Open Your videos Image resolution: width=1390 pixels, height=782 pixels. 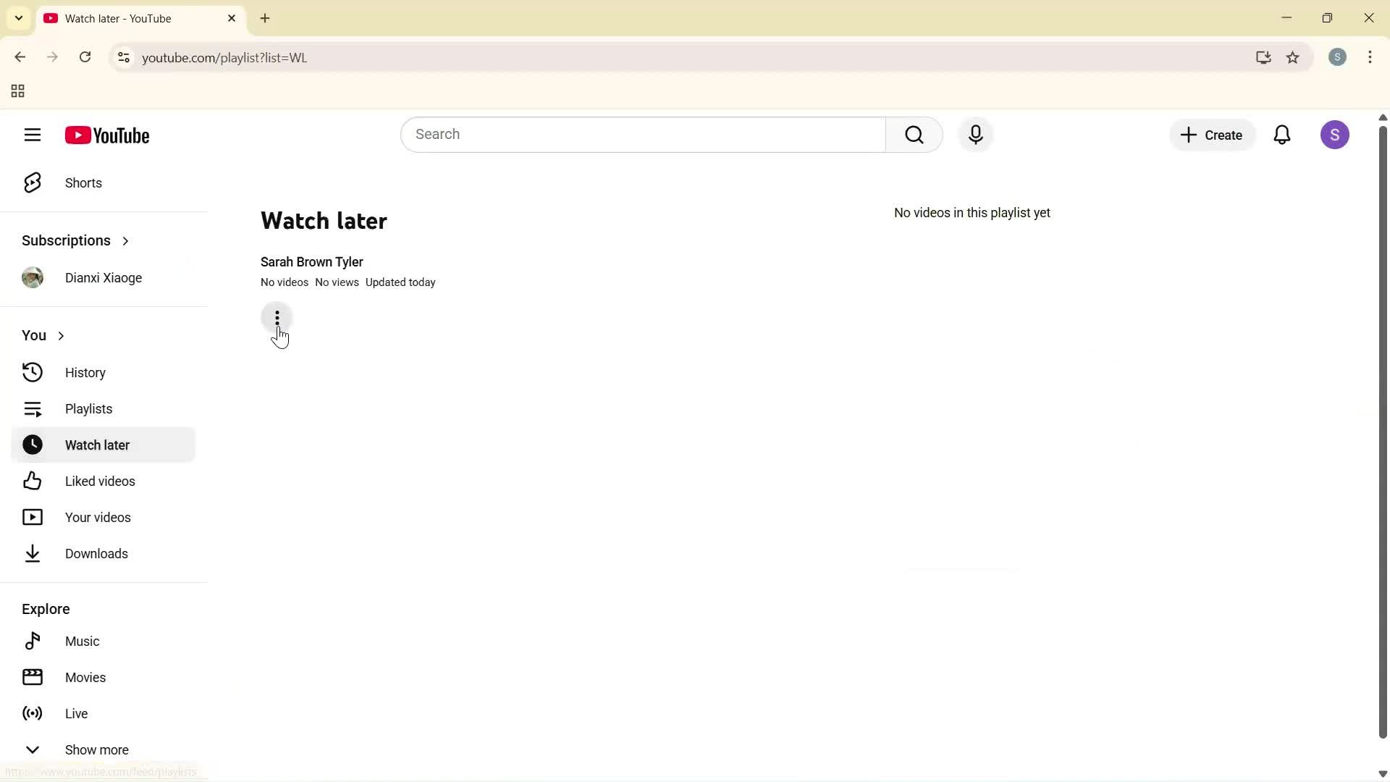point(99,517)
